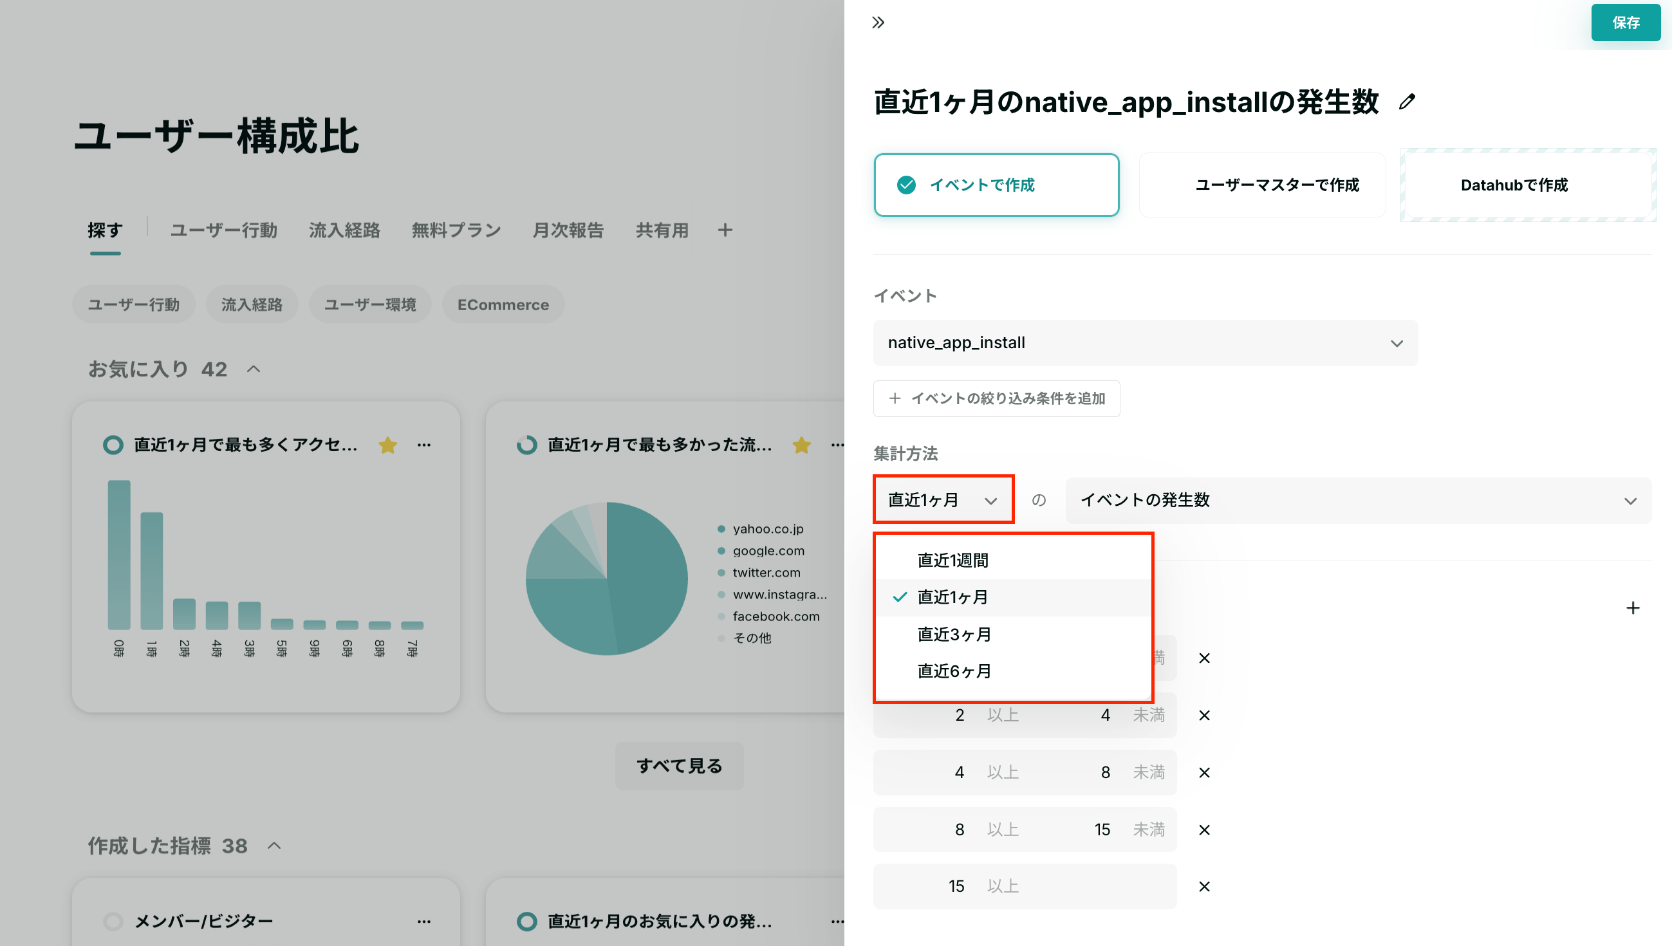Screen dimensions: 1672x946
Task: Toggle favorite star on 直近1ヶ月で最も多かった流 card
Action: 802,445
